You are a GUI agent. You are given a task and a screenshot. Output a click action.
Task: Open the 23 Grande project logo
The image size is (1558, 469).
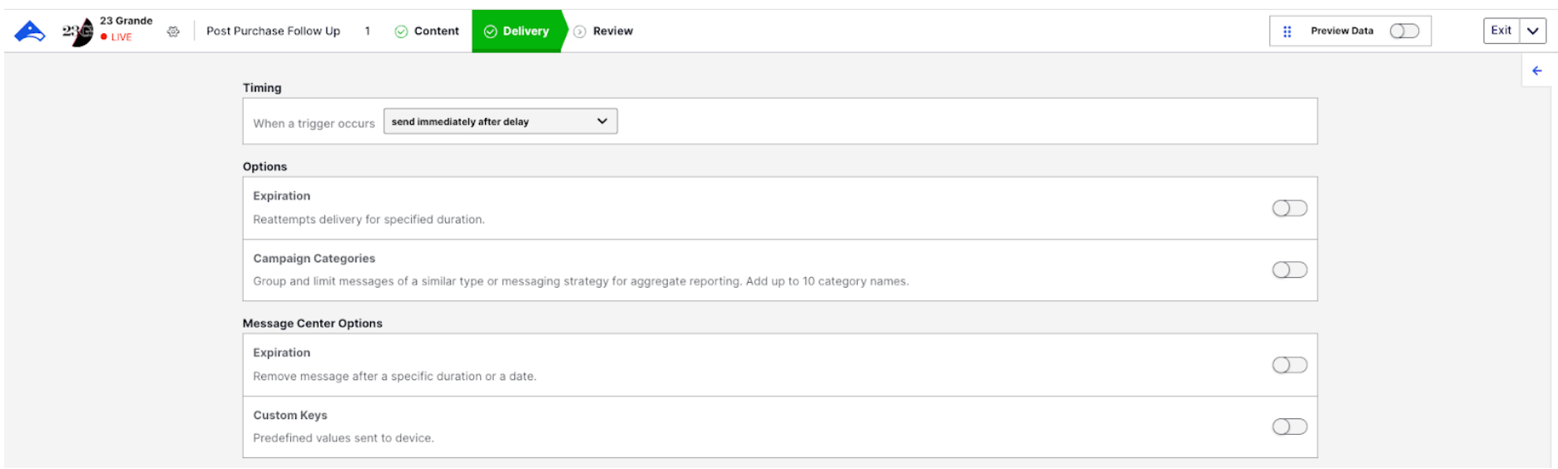coord(77,32)
